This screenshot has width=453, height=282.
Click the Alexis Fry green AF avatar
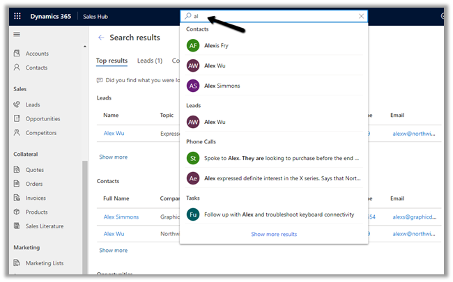(193, 45)
